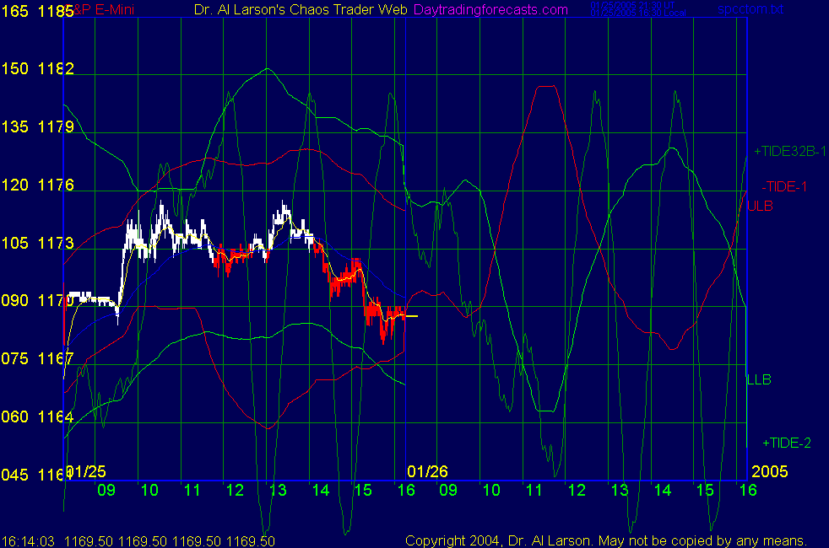829x548 pixels.
Task: Click the "135 1179" price axis label
Action: [x=37, y=126]
